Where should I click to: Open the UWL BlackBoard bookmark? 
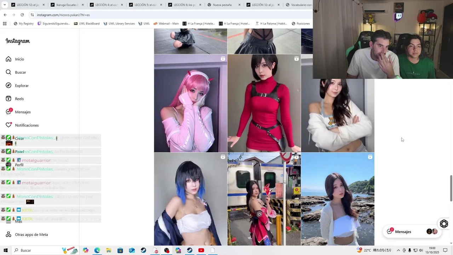pyautogui.click(x=87, y=24)
